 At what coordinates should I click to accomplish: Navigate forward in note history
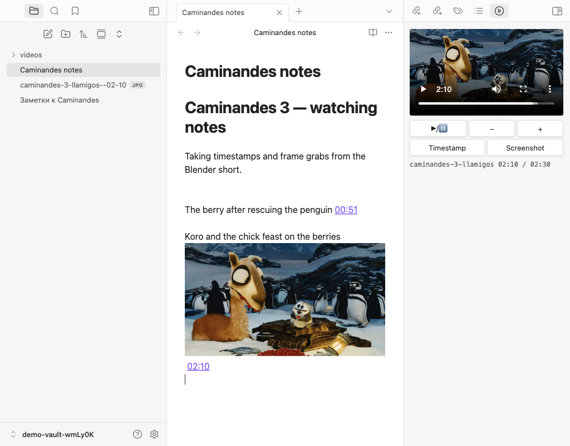[197, 33]
